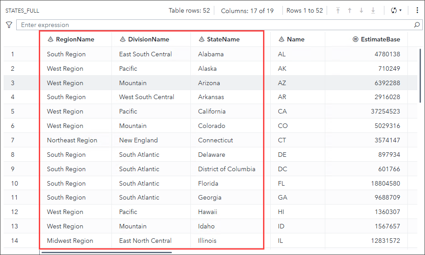This screenshot has width=425, height=255.
Task: Click the search magnifier icon
Action: [x=417, y=25]
